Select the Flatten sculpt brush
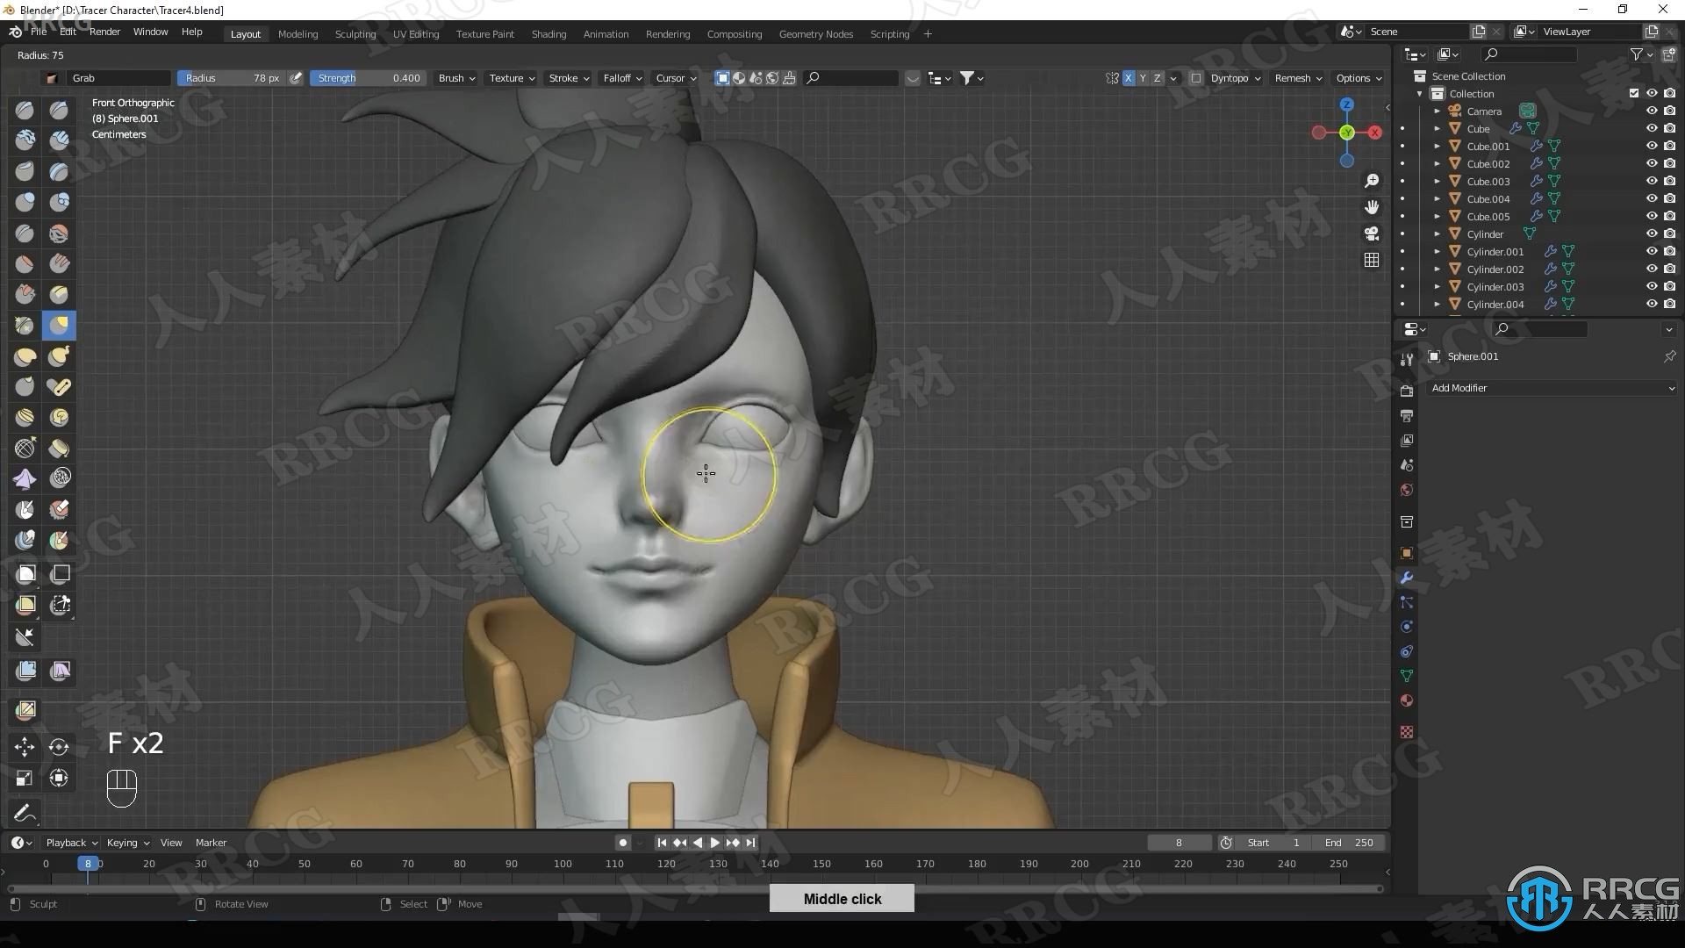Screen dimensions: 1685x948 coord(25,263)
